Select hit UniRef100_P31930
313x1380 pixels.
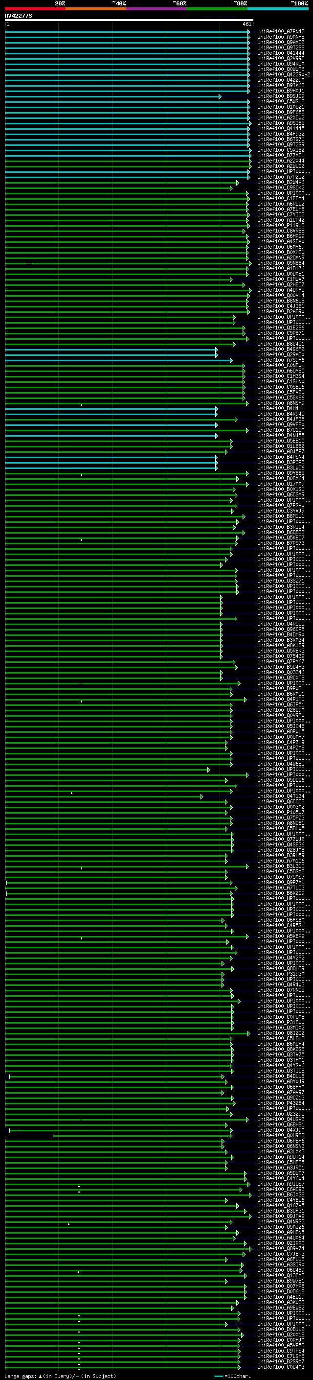[280, 974]
